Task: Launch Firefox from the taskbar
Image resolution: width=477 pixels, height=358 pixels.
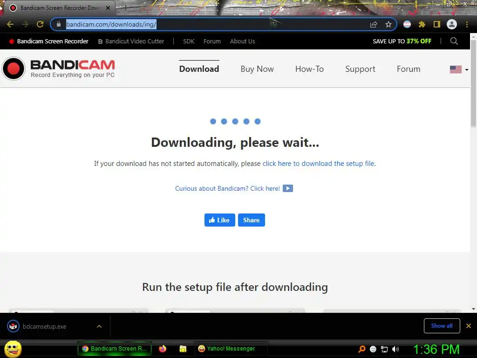Action: 163,349
